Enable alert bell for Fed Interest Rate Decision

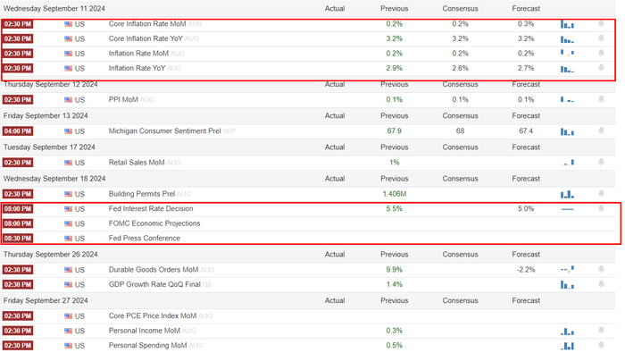(x=601, y=208)
